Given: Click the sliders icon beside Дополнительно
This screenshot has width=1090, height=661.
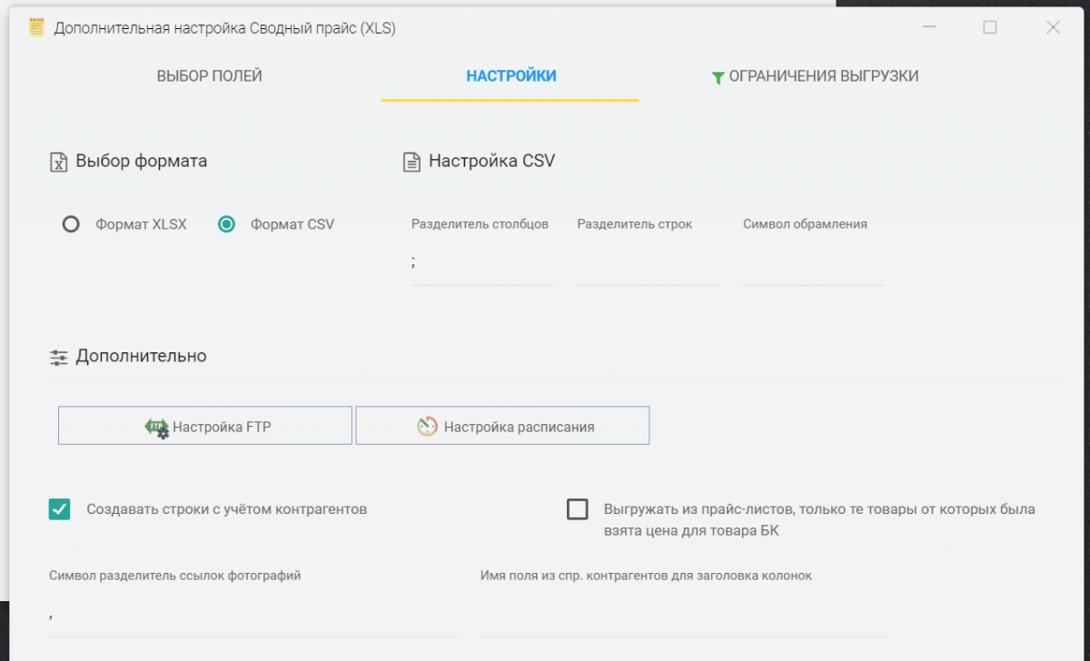Looking at the screenshot, I should click(58, 357).
